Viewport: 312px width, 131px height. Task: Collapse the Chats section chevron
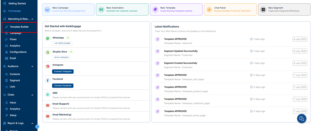(x=32, y=95)
